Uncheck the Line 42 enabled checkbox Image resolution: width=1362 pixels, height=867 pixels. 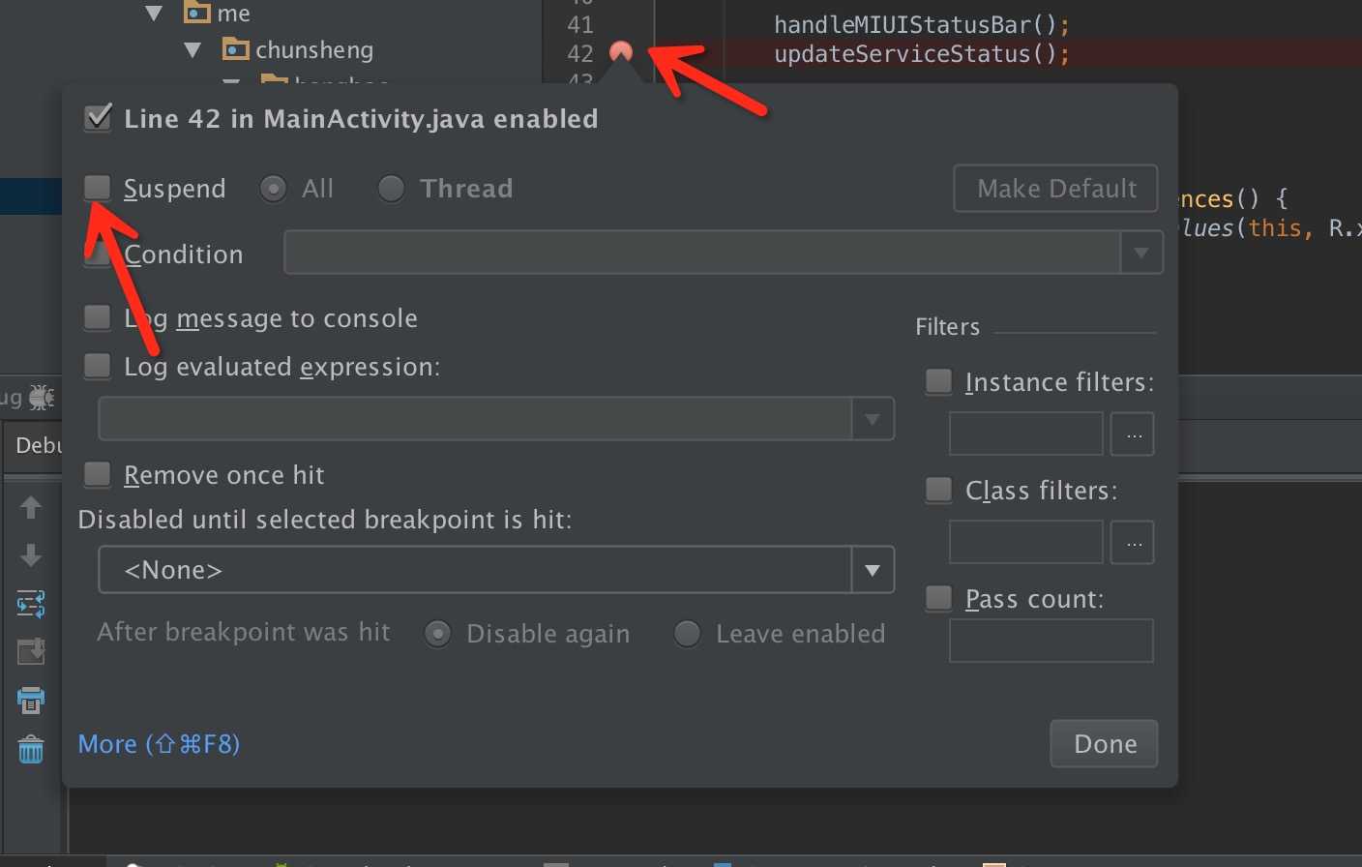(99, 118)
